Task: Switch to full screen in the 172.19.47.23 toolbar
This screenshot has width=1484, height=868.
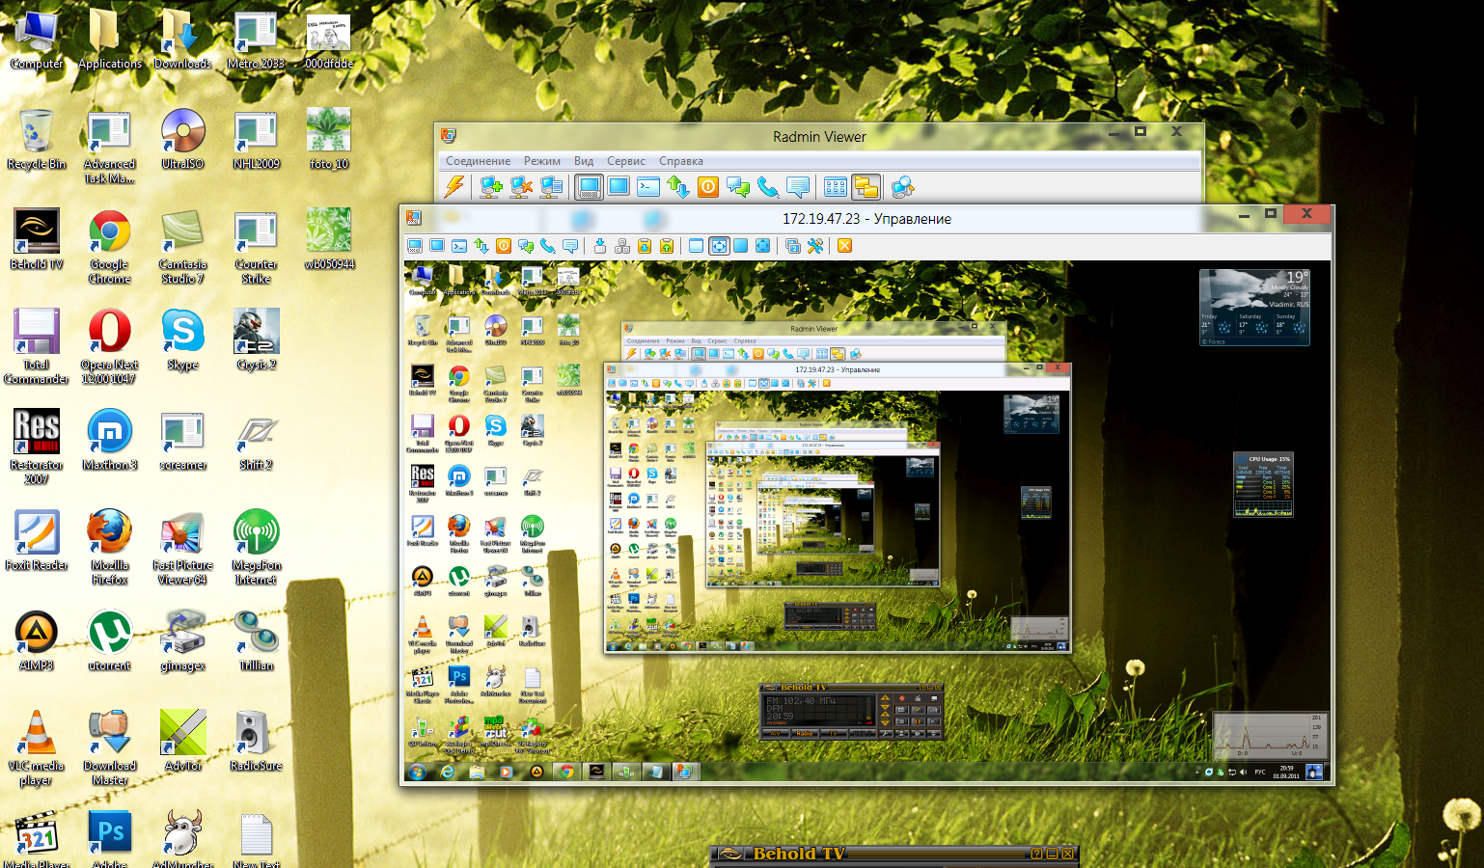Action: pos(741,246)
